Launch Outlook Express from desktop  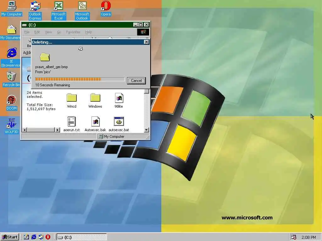(x=35, y=10)
